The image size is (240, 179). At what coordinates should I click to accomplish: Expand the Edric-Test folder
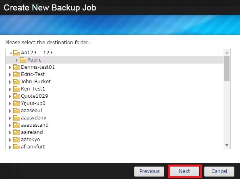(10, 74)
